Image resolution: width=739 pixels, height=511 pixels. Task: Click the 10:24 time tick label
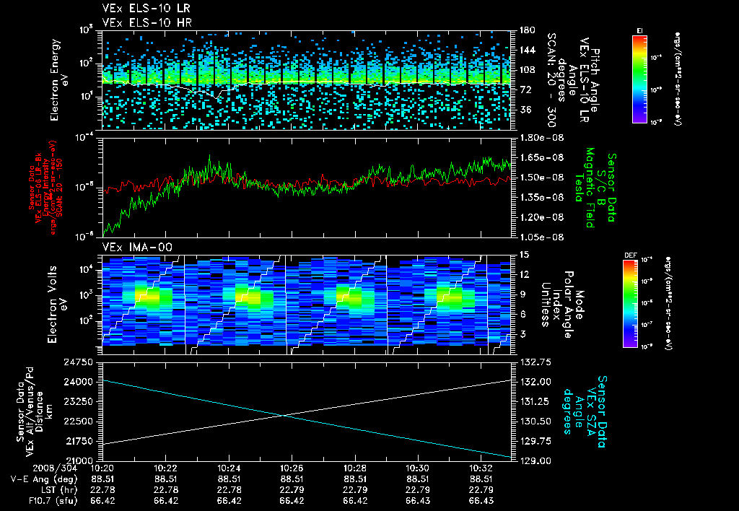click(229, 468)
